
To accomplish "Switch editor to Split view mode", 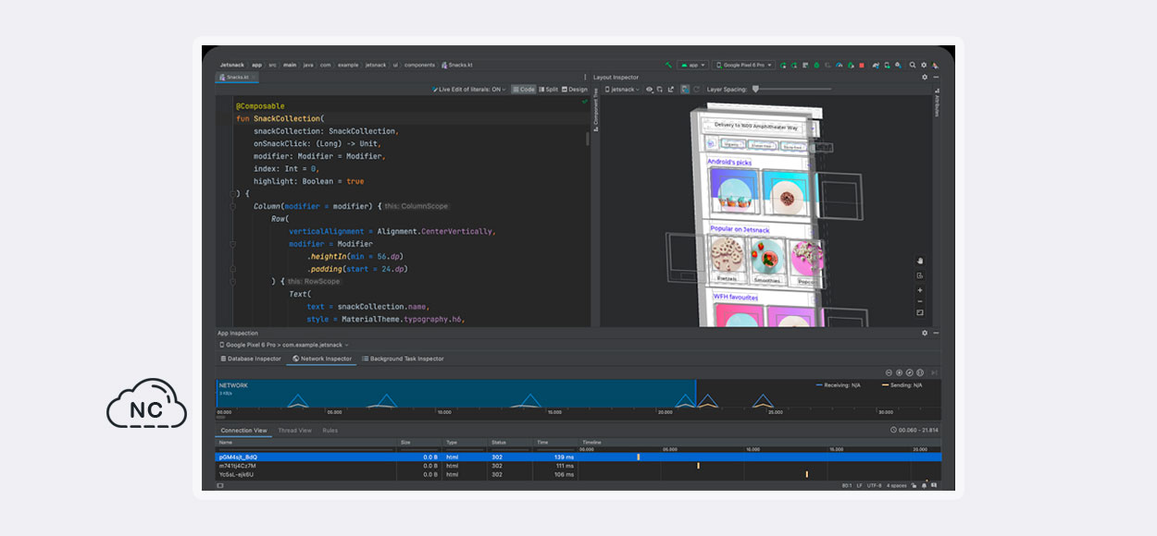I will coord(549,90).
